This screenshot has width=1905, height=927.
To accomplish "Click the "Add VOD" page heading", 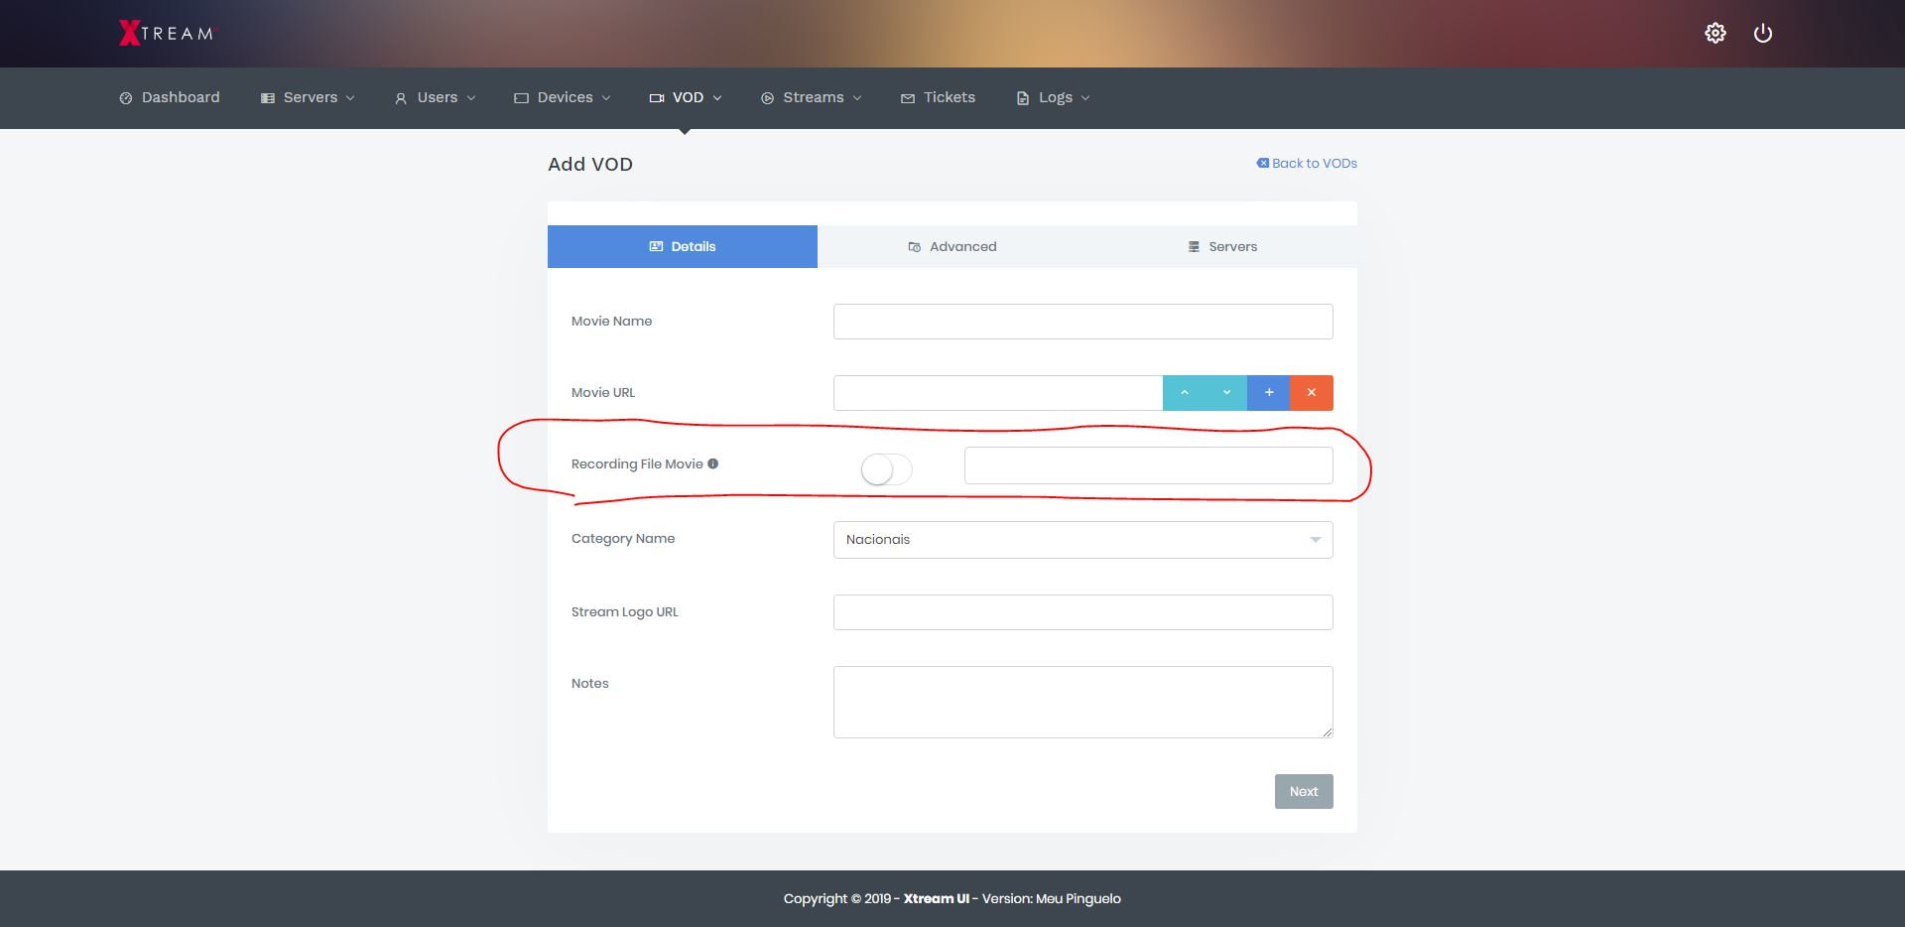I will (x=590, y=164).
